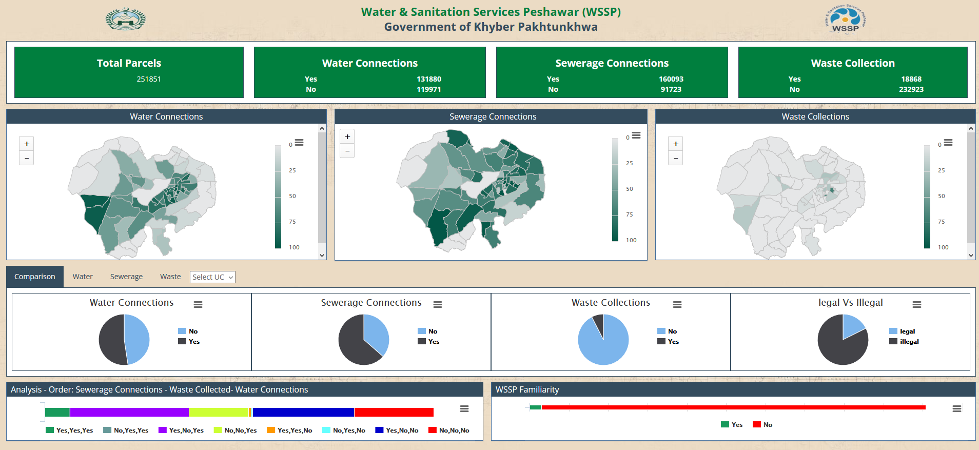The height and width of the screenshot is (450, 979).
Task: Zoom in on Water Connections map
Action: tap(27, 144)
